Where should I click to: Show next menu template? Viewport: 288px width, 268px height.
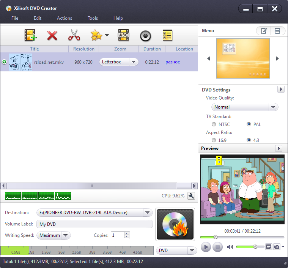277,58
